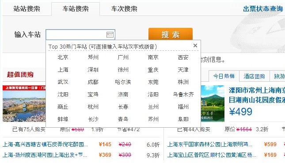
Task: Select 东莞 in the station list
Action: [x=153, y=82]
